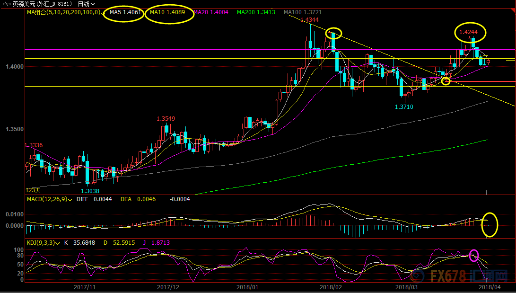
Task: Click the 1.4344 high price label
Action: click(309, 19)
